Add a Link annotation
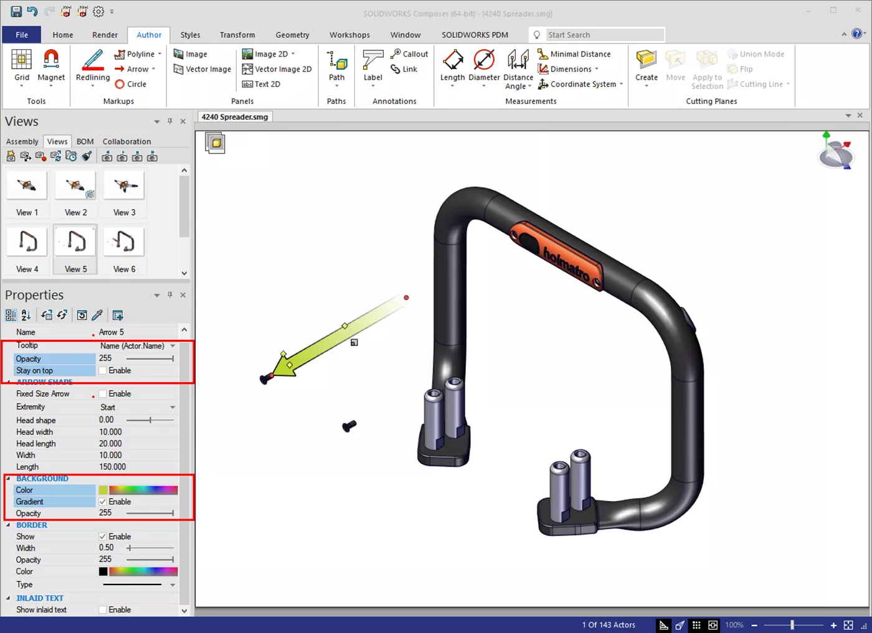The image size is (872, 633). tap(404, 69)
